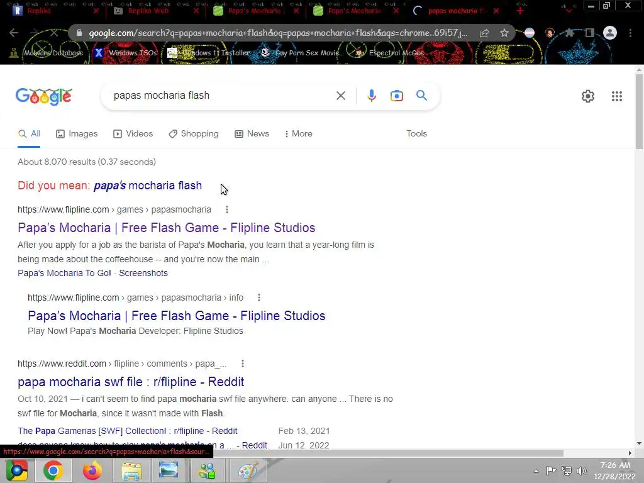
Task: Open options for flipline info result
Action: coord(258,297)
